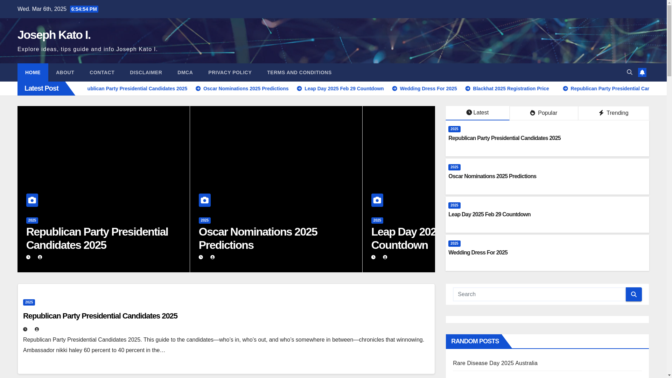The image size is (672, 378).
Task: Click the Latest Post ticker label
Action: (x=41, y=89)
